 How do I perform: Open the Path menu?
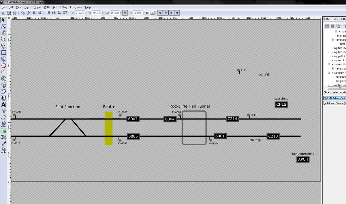47,7
